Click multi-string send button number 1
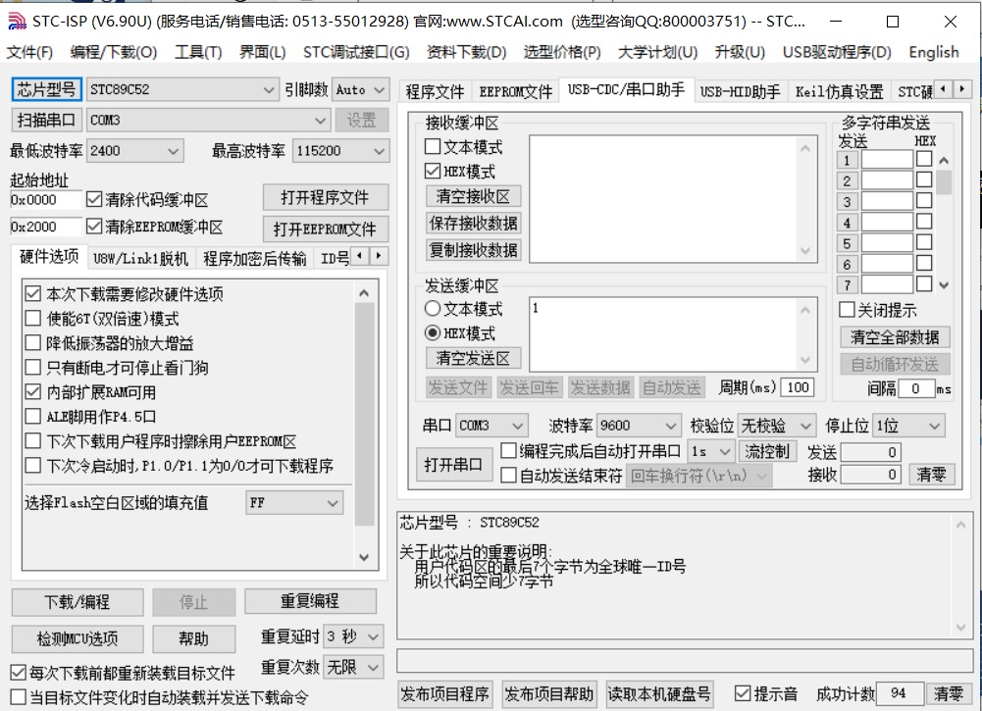Viewport: 982px width, 711px height. click(x=847, y=160)
